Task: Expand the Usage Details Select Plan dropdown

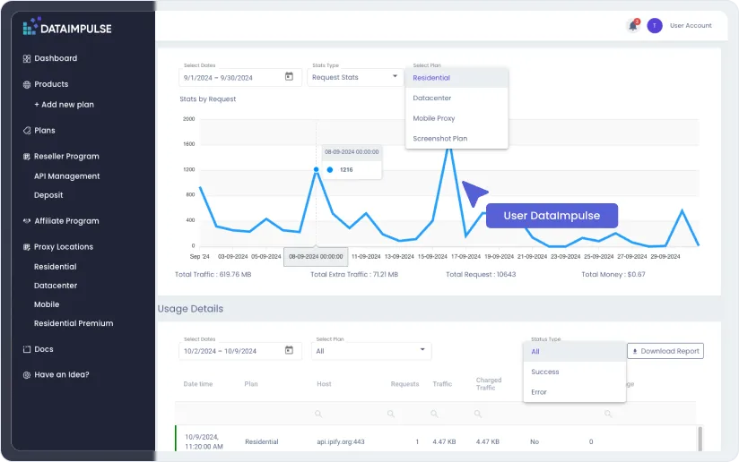Action: click(x=371, y=351)
